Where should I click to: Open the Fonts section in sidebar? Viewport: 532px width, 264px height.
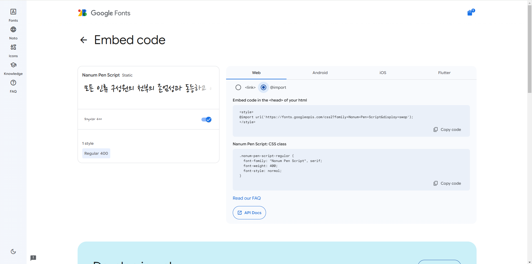tap(13, 15)
